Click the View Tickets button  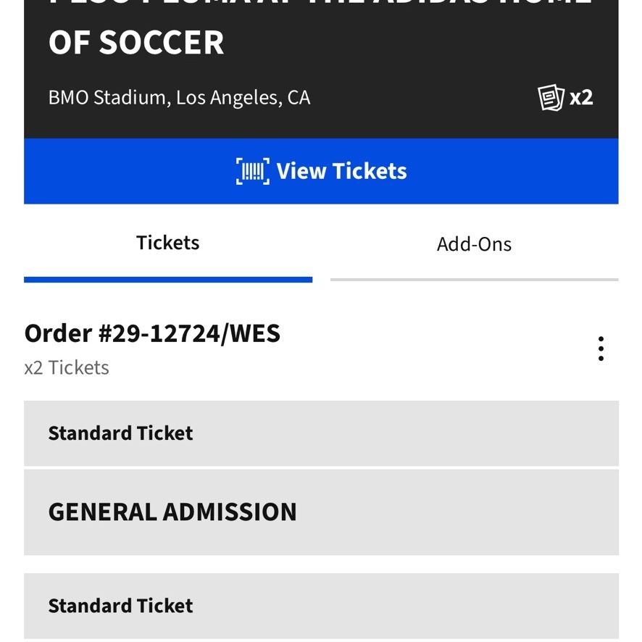pyautogui.click(x=321, y=171)
